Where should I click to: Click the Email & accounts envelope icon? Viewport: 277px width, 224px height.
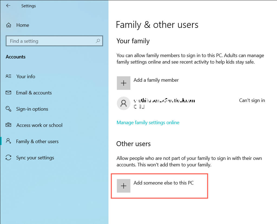coord(9,93)
